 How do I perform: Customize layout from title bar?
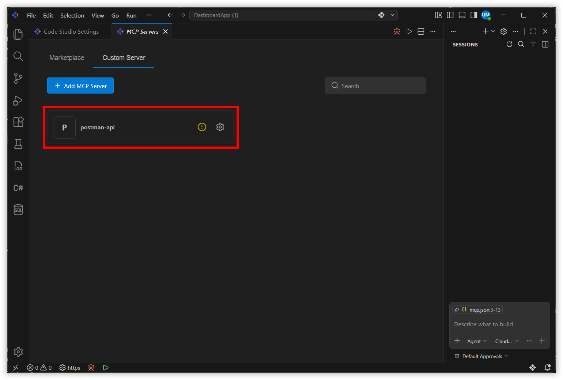pyautogui.click(x=438, y=15)
